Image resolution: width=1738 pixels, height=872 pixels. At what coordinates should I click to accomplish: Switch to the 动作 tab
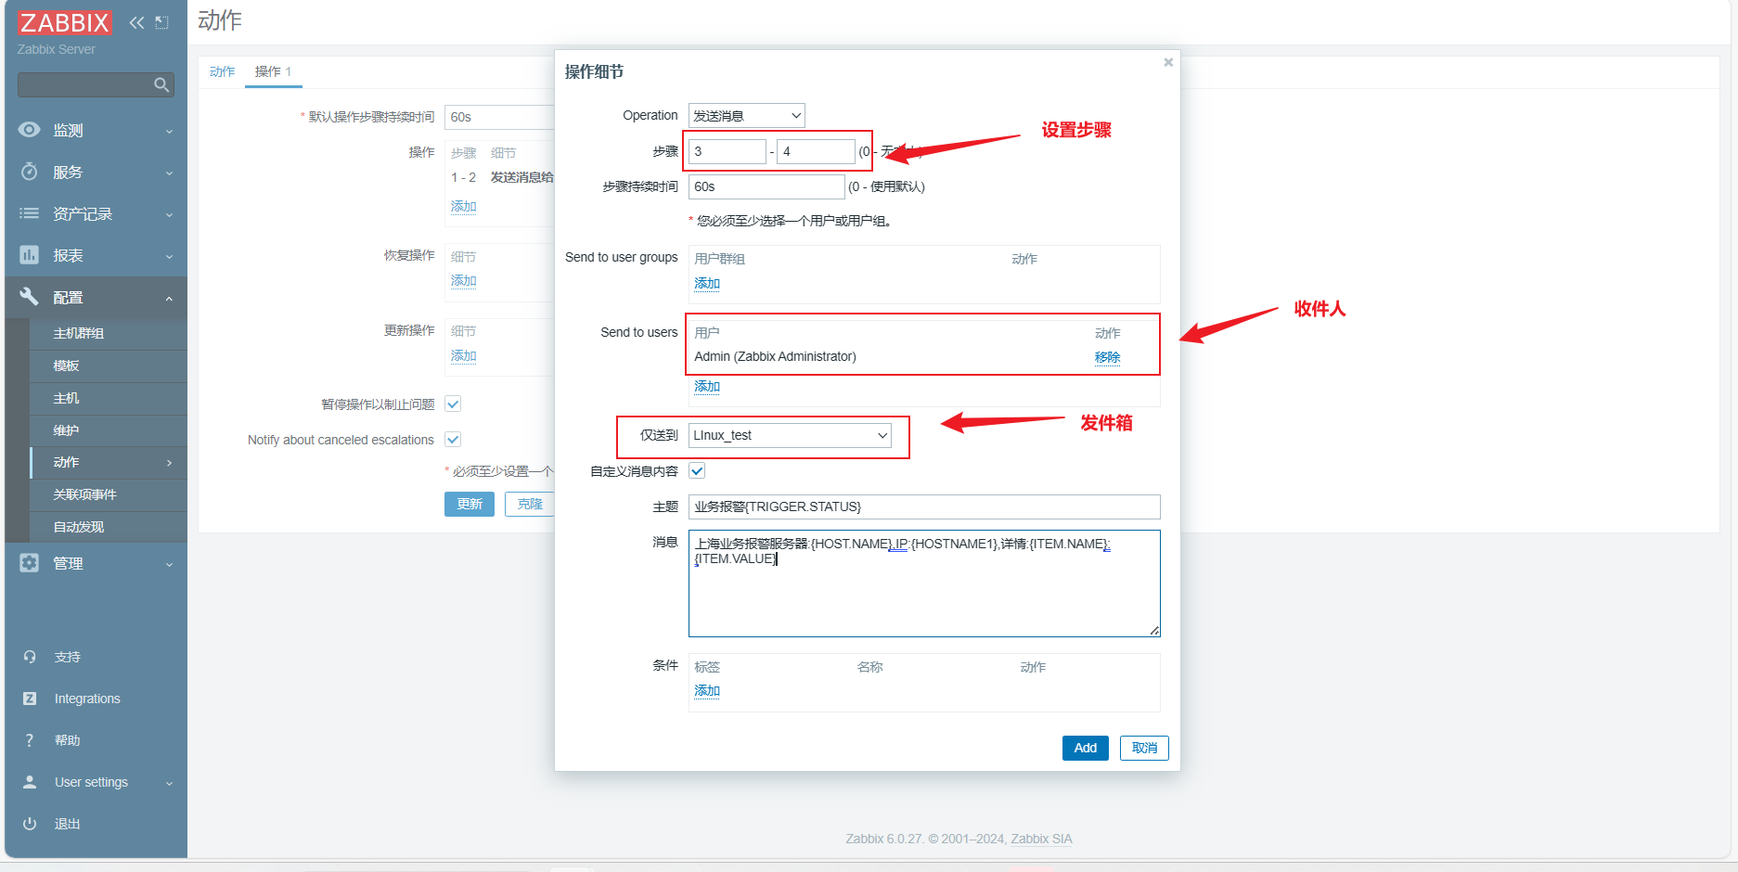coord(222,71)
